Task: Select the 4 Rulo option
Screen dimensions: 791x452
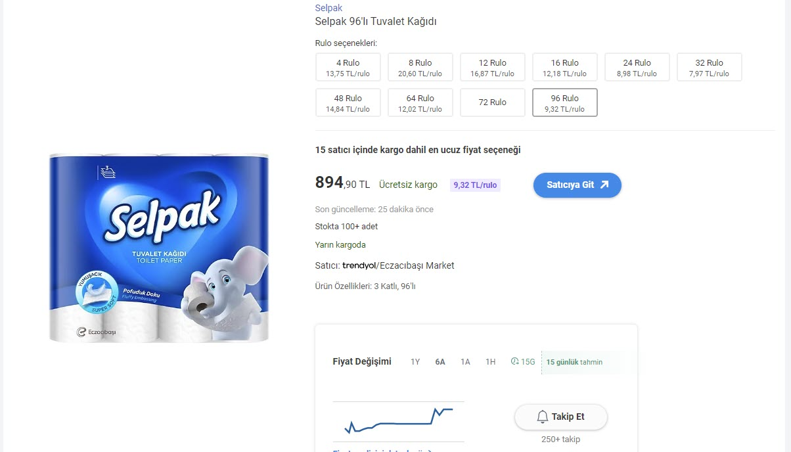Action: click(x=348, y=66)
